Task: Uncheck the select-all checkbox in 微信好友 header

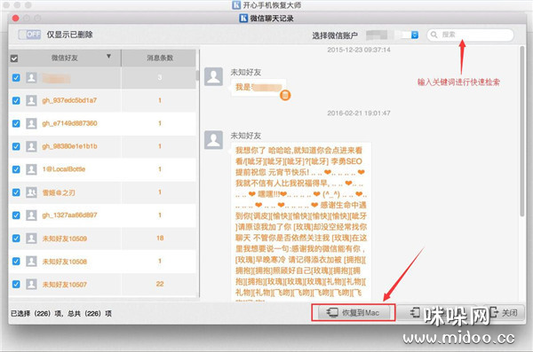Action: (x=14, y=59)
